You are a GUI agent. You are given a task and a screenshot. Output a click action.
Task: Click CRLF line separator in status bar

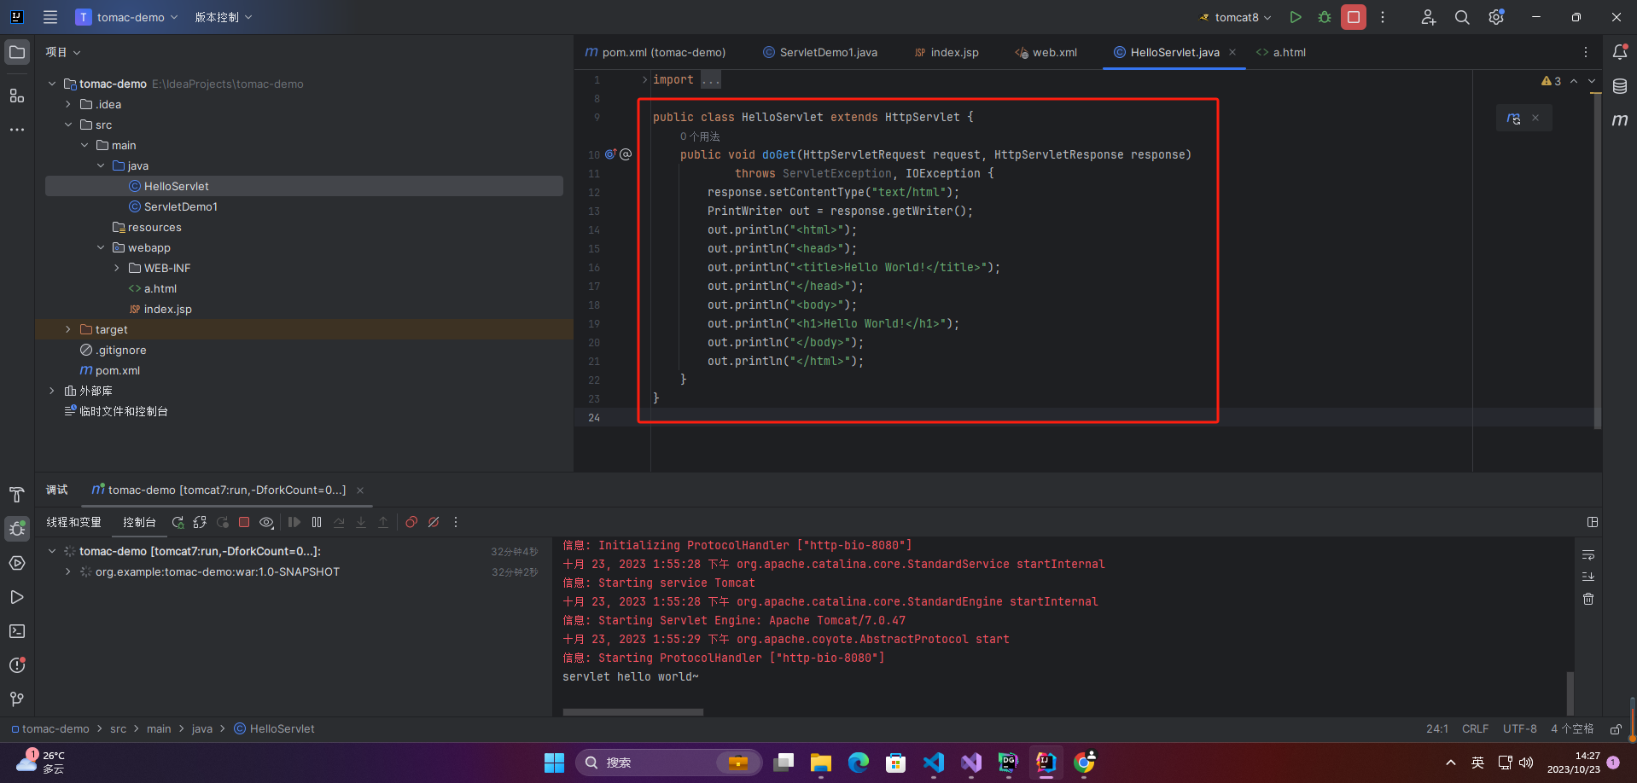point(1475,729)
